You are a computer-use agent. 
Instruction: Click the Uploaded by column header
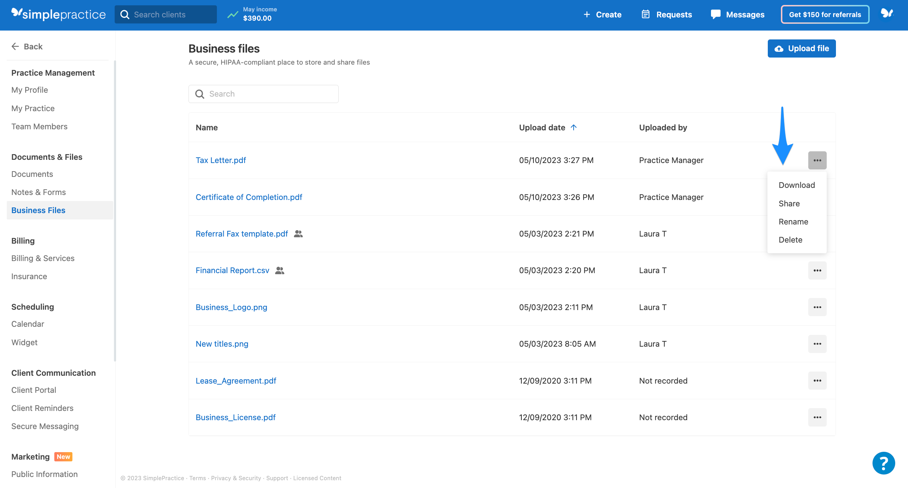coord(663,128)
